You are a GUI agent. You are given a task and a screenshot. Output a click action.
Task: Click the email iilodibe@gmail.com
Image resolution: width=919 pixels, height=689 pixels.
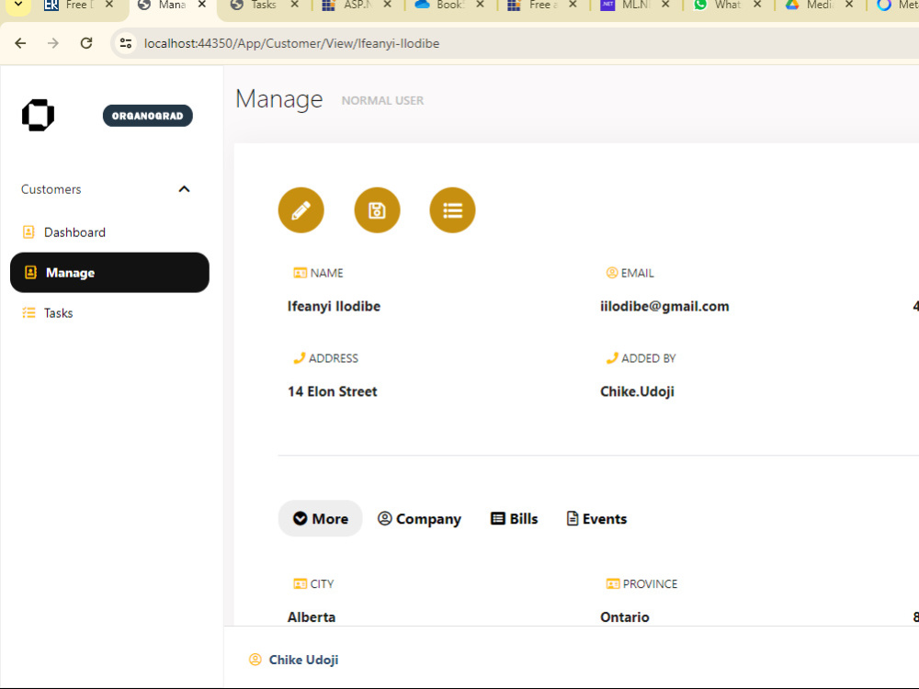pos(664,307)
